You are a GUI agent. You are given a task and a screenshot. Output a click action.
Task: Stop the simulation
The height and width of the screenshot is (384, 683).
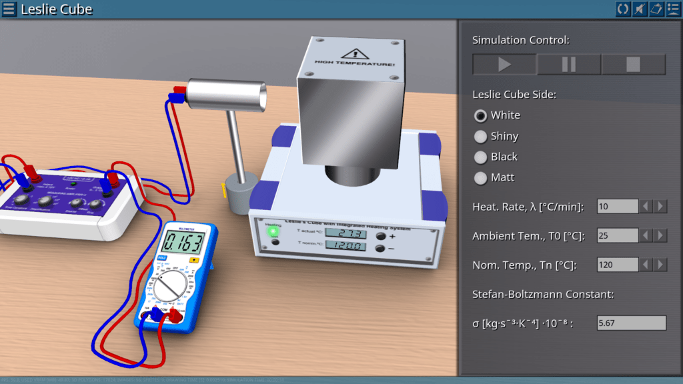pos(633,64)
